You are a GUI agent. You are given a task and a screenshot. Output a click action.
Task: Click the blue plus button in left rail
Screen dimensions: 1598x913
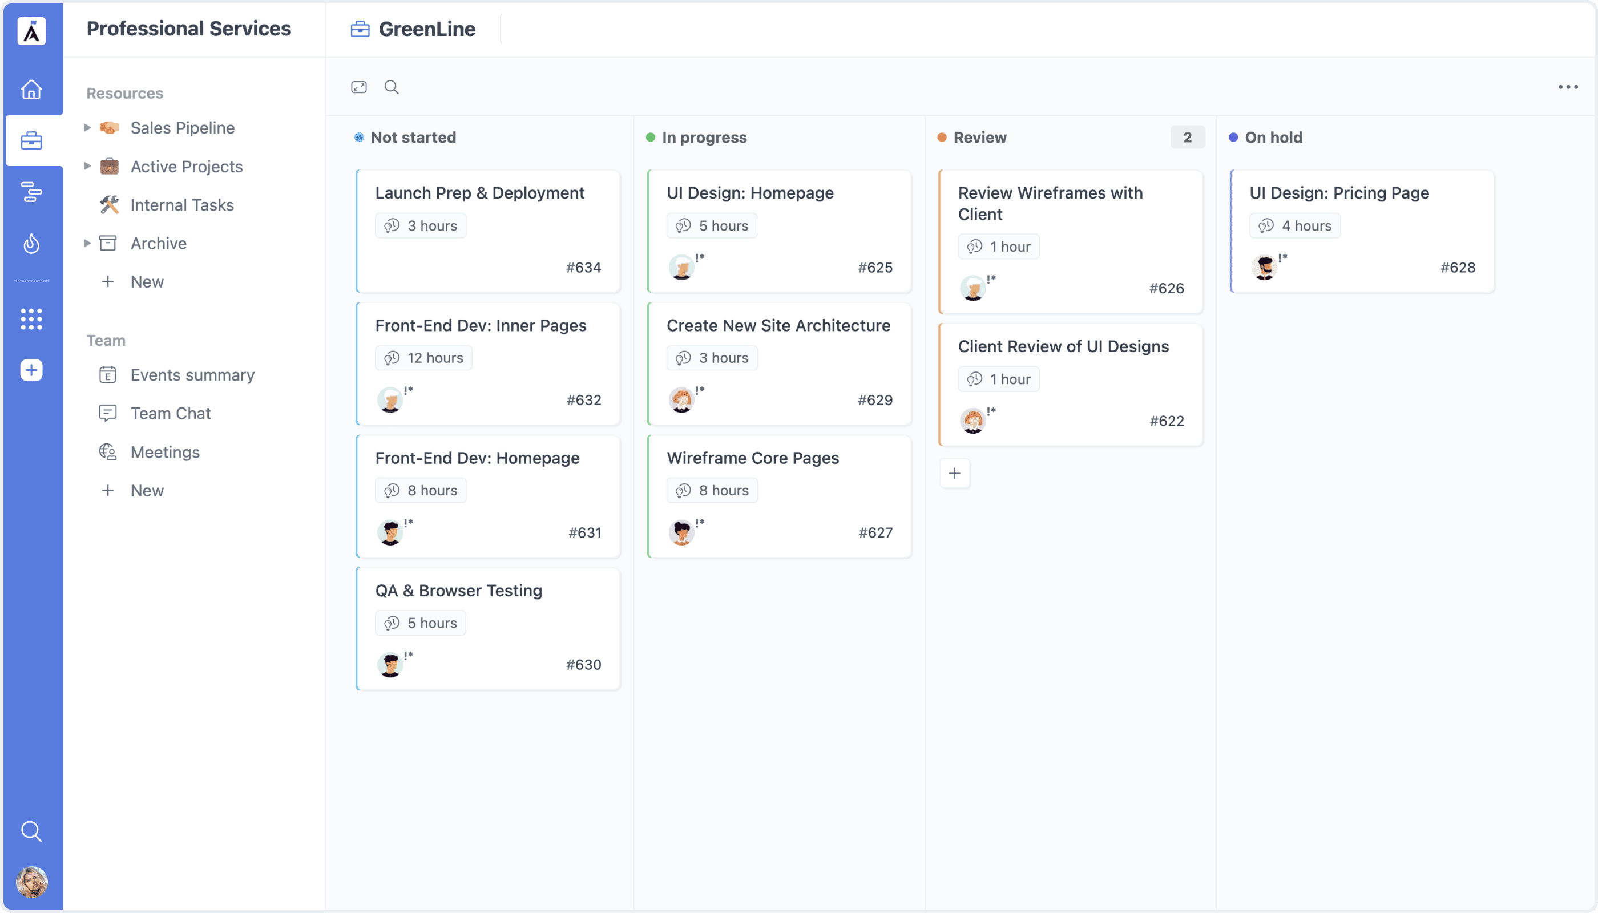point(31,370)
